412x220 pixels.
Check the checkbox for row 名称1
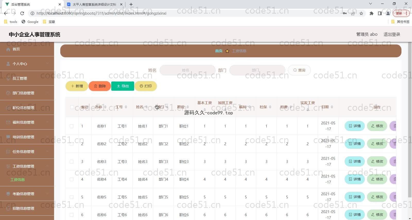pos(72,126)
